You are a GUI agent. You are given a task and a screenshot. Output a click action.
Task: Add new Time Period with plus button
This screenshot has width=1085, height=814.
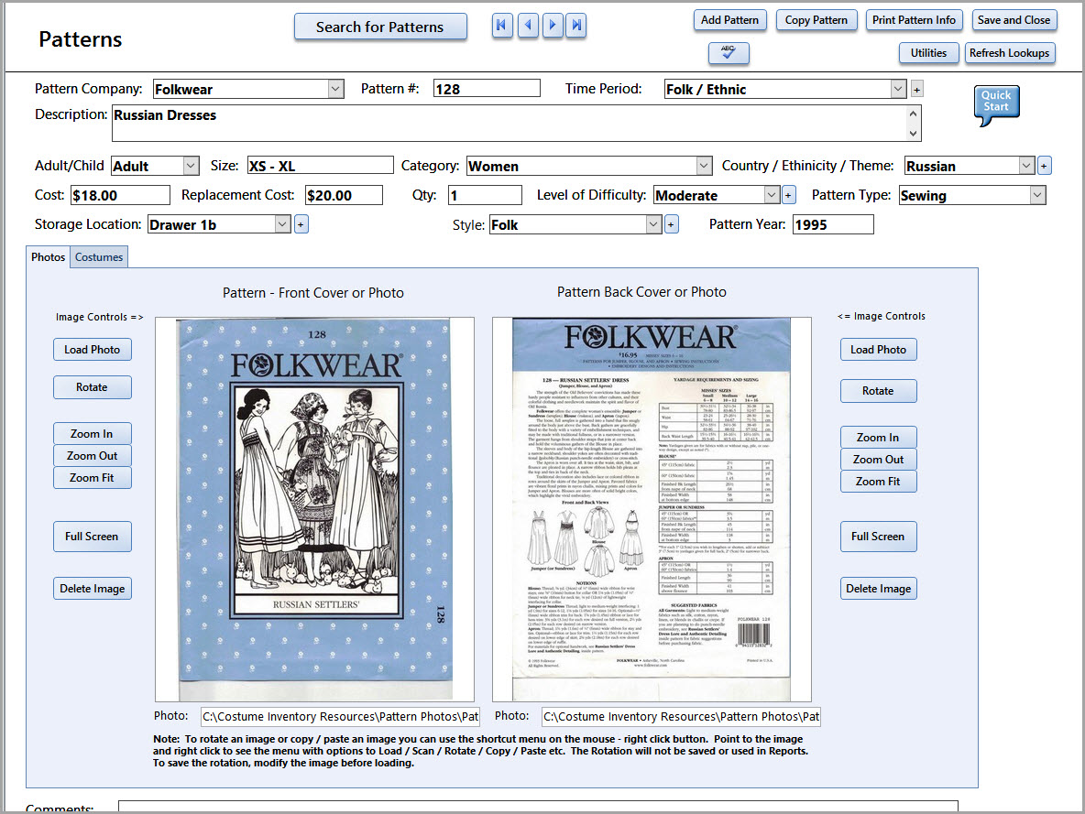(x=917, y=89)
